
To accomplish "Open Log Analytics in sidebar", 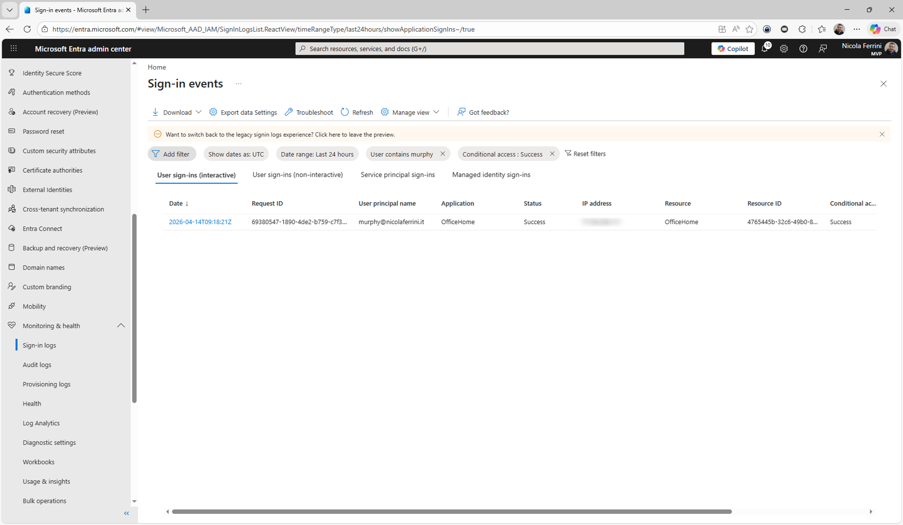I will [41, 423].
